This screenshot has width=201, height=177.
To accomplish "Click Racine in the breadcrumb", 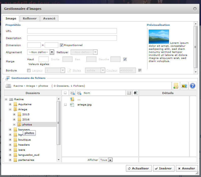I will click(x=18, y=86).
